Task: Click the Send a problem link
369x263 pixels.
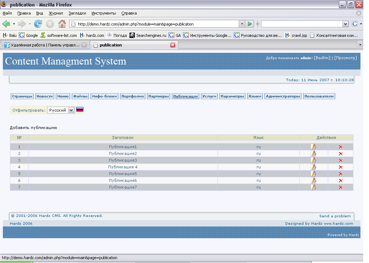Action: (x=335, y=216)
